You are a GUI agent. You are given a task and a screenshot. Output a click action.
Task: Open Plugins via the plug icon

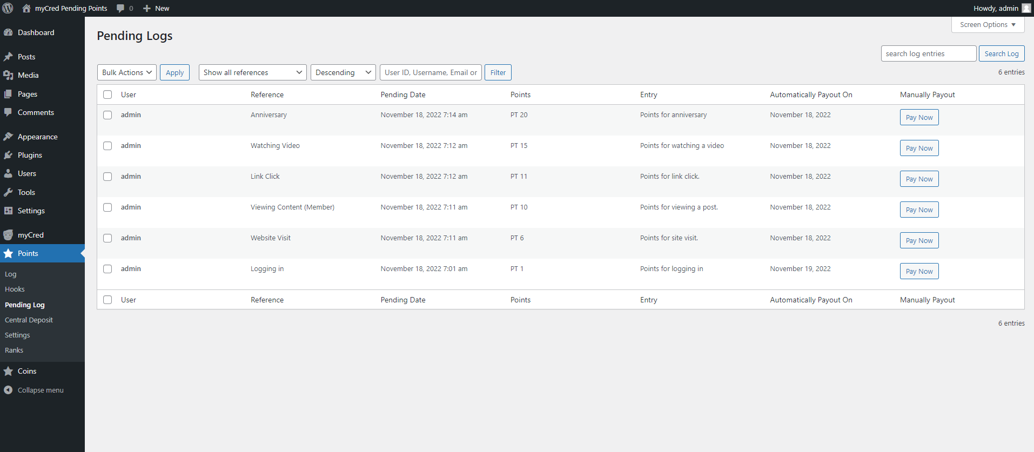click(x=8, y=155)
